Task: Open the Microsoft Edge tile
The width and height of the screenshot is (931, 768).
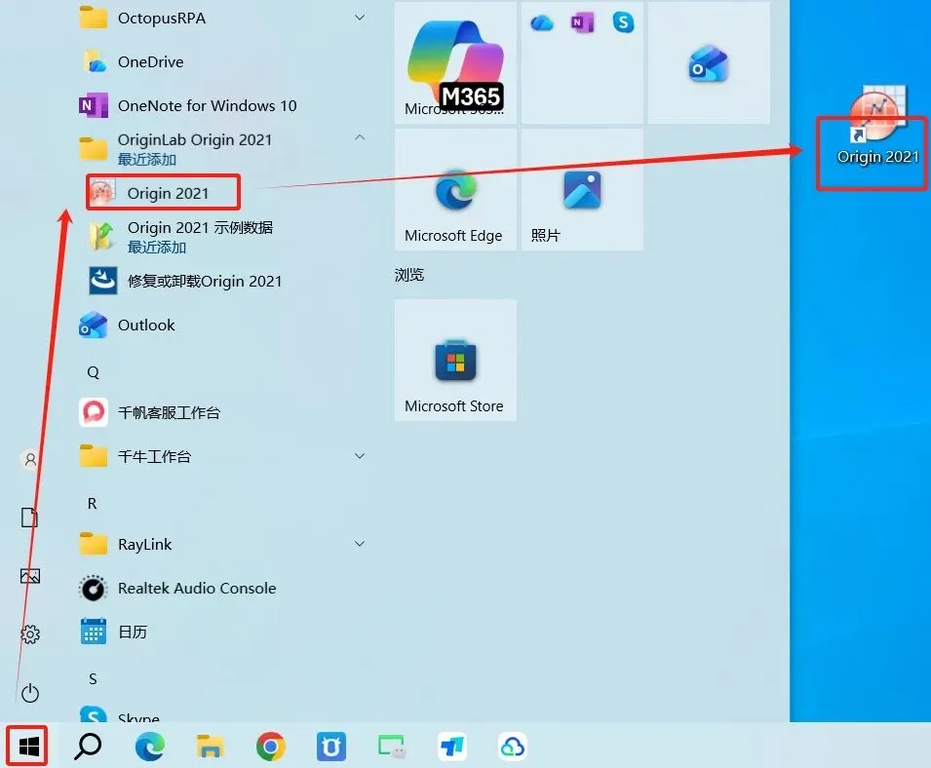Action: coord(455,190)
